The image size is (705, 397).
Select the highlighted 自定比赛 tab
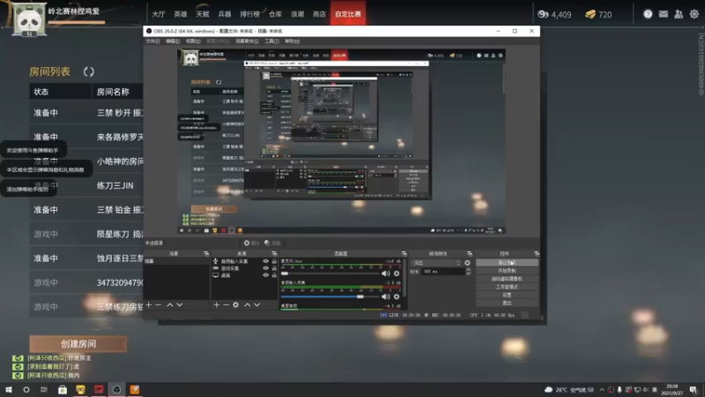[348, 14]
